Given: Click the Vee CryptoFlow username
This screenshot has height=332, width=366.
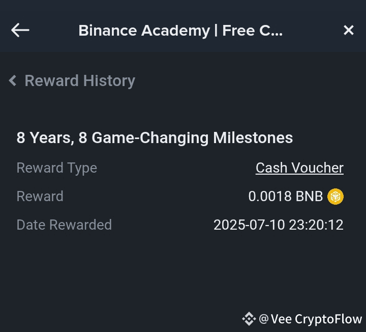Looking at the screenshot, I should [316, 319].
